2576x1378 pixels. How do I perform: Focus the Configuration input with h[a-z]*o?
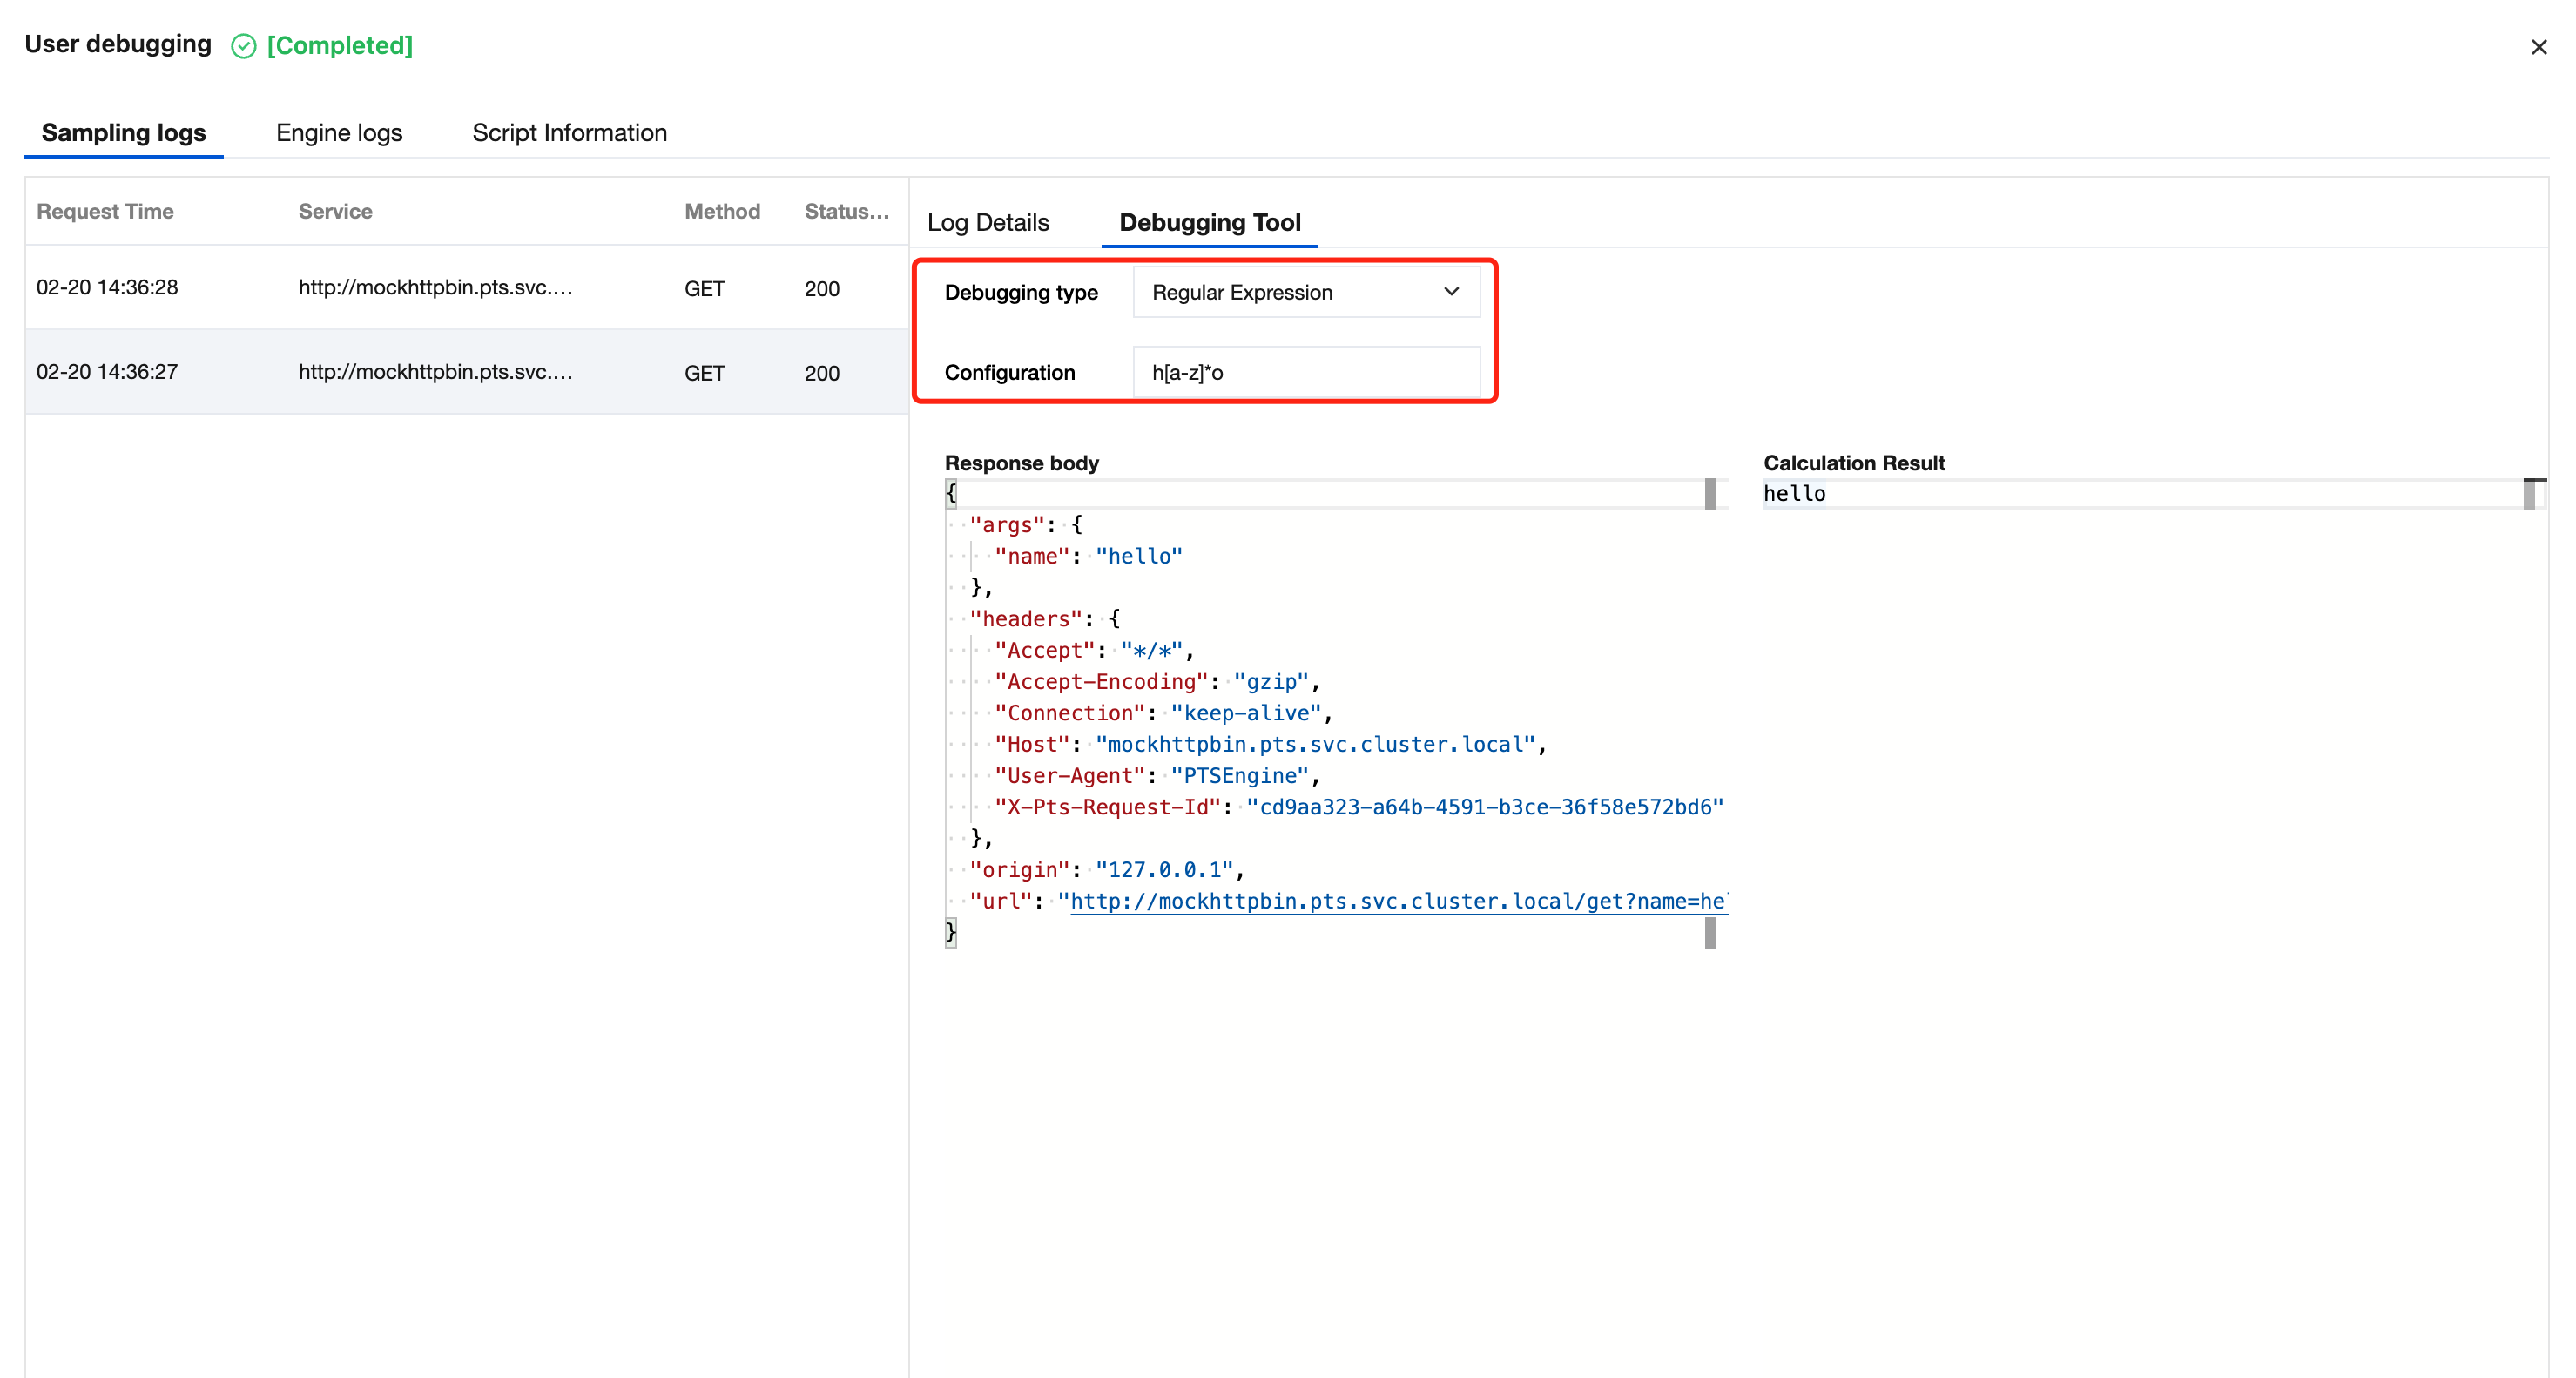[x=1306, y=372]
